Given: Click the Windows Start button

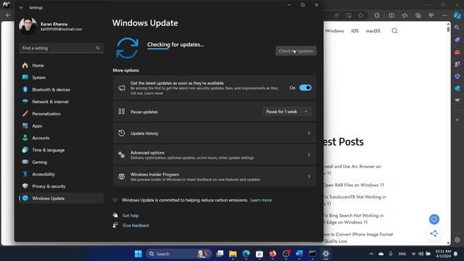Looking at the screenshot, I should pyautogui.click(x=138, y=254).
